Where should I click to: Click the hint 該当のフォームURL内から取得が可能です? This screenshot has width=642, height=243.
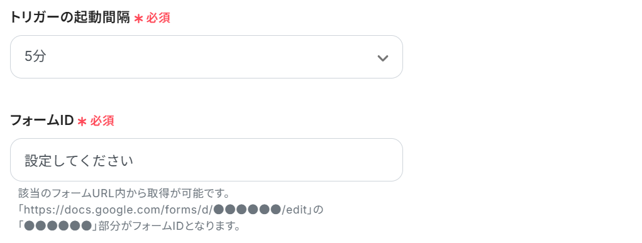click(x=126, y=193)
